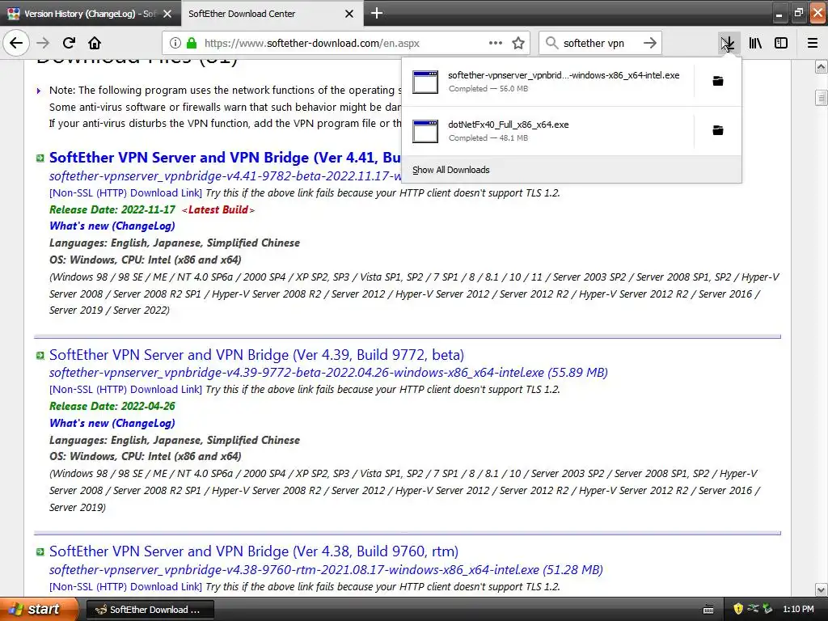Open the browser home page
Viewport: 828px width, 621px height.
pyautogui.click(x=95, y=43)
